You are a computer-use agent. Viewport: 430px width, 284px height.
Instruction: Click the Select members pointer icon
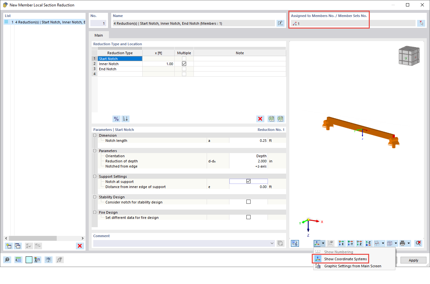(x=421, y=23)
